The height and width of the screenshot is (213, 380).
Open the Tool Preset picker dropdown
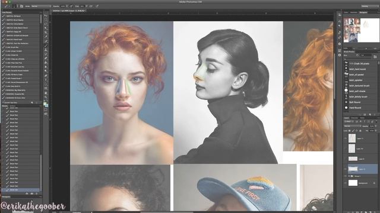(x=8, y=6)
